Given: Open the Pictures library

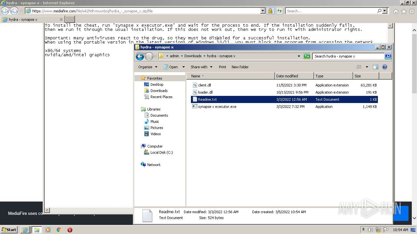Looking at the screenshot, I should click(x=157, y=128).
